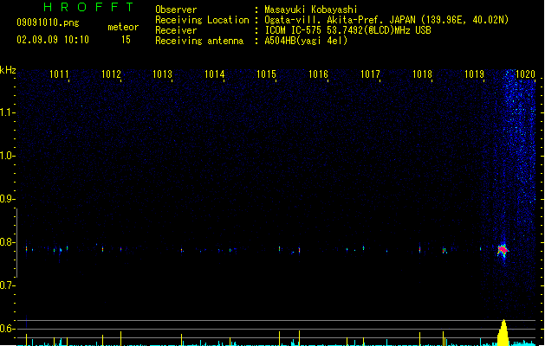The image size is (545, 346).
Task: Click the gray vertical frequency range bar
Action: click(16, 243)
